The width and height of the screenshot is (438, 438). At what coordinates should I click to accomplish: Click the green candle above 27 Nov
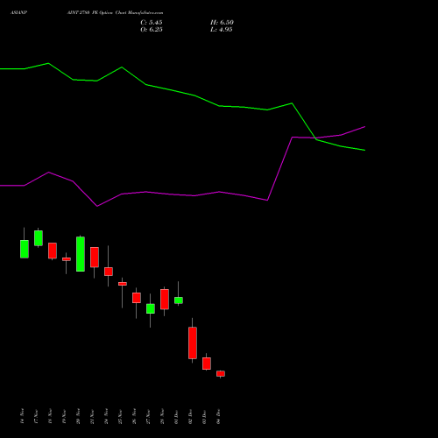coord(151,308)
